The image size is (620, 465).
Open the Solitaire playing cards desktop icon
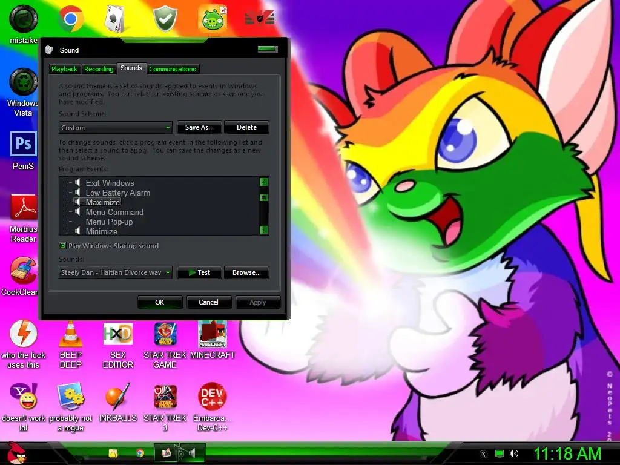coord(115,19)
